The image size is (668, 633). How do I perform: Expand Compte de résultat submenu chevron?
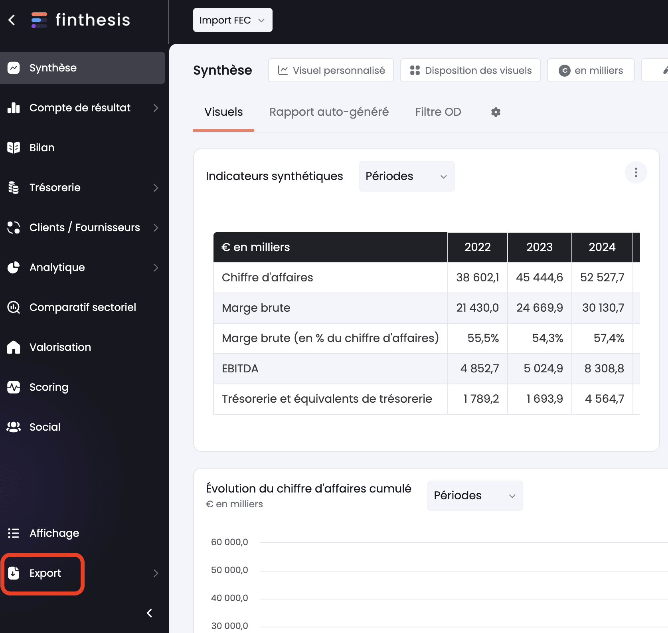(156, 108)
